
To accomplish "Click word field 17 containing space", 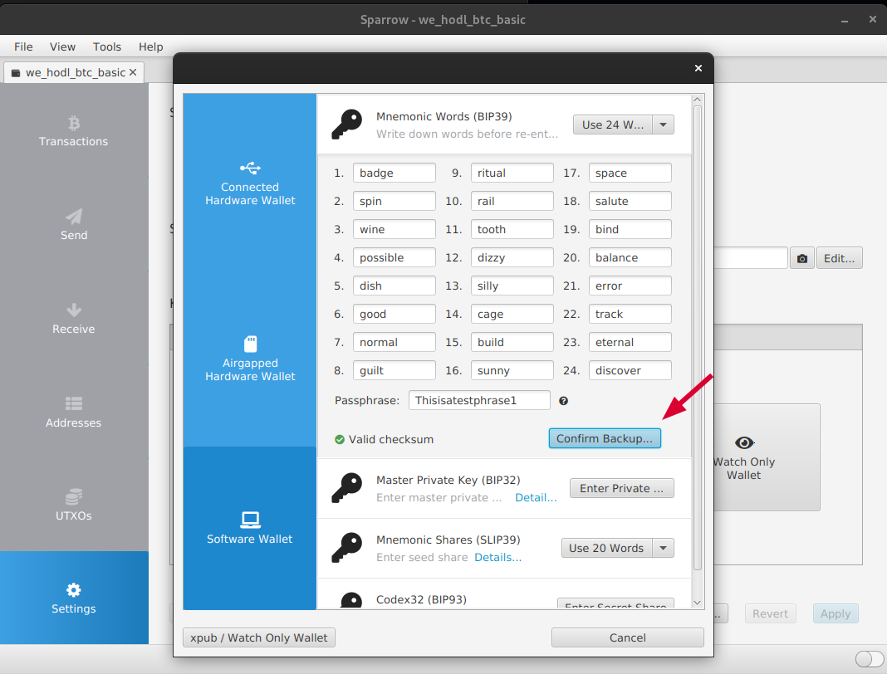I will pyautogui.click(x=630, y=173).
